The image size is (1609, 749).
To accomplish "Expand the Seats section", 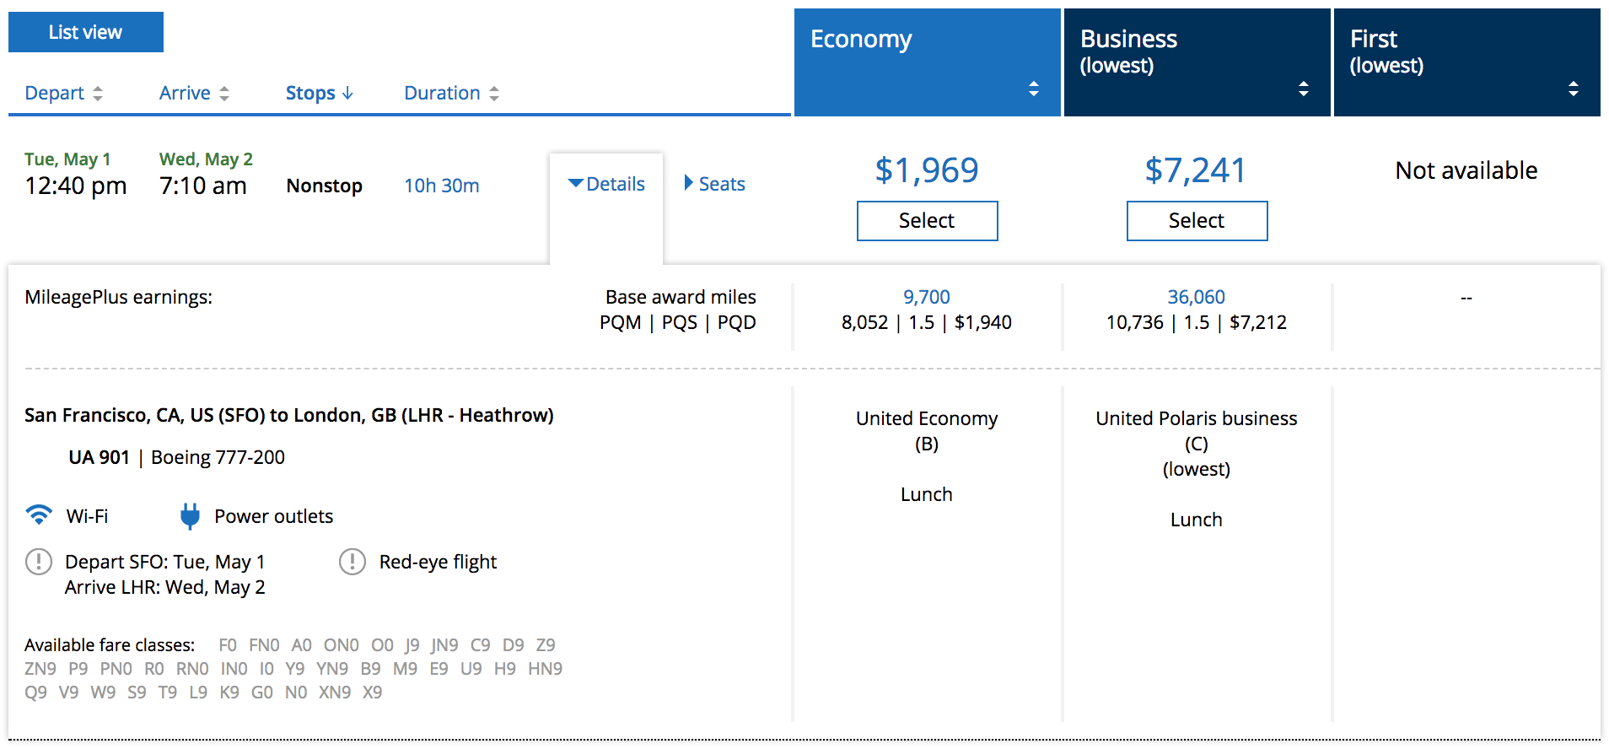I will [x=714, y=184].
